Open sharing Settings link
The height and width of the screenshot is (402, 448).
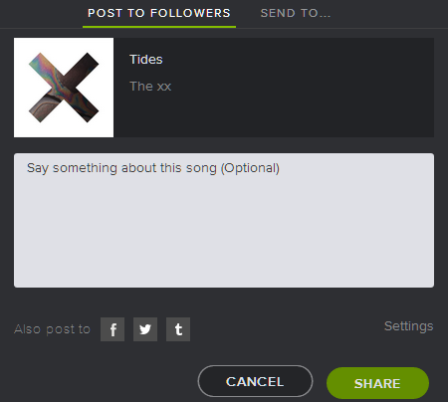(x=409, y=326)
